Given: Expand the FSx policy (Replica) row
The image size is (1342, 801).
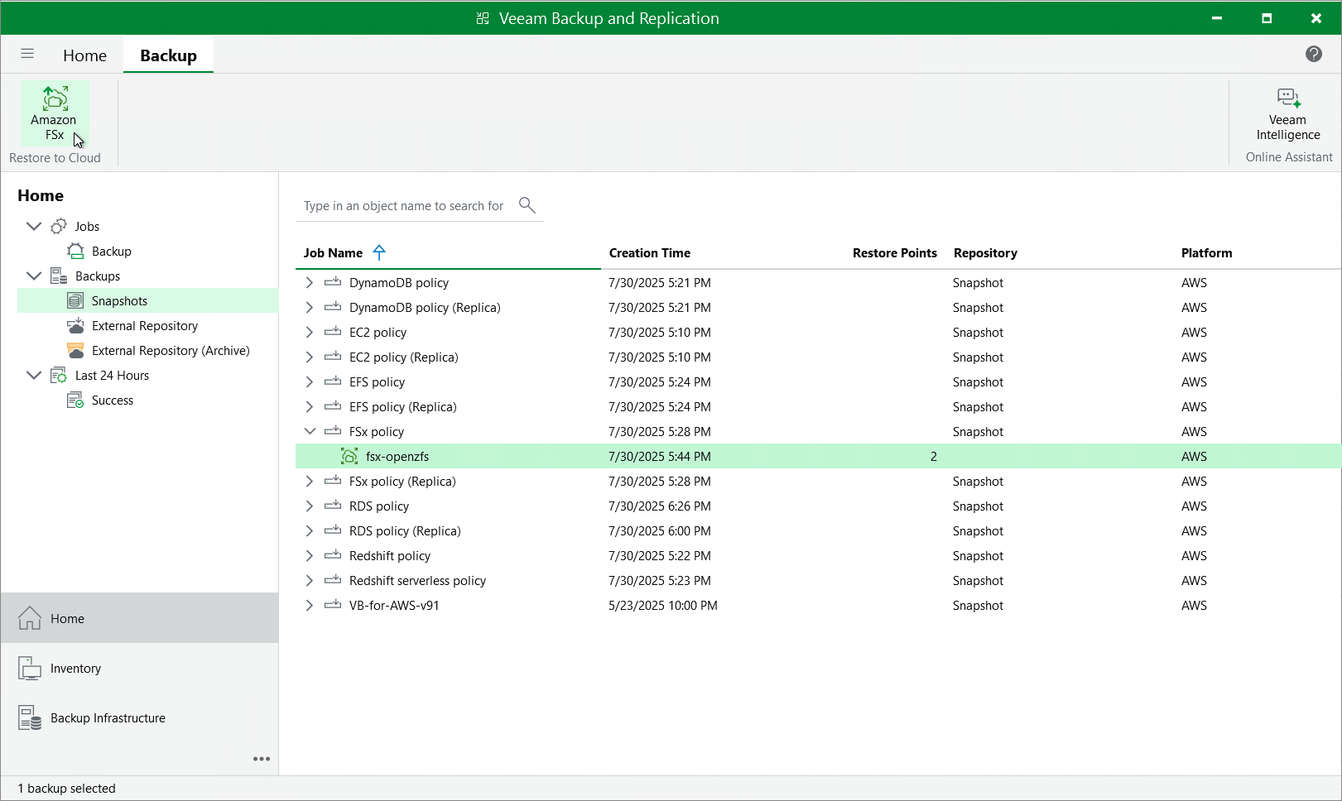Looking at the screenshot, I should 309,481.
